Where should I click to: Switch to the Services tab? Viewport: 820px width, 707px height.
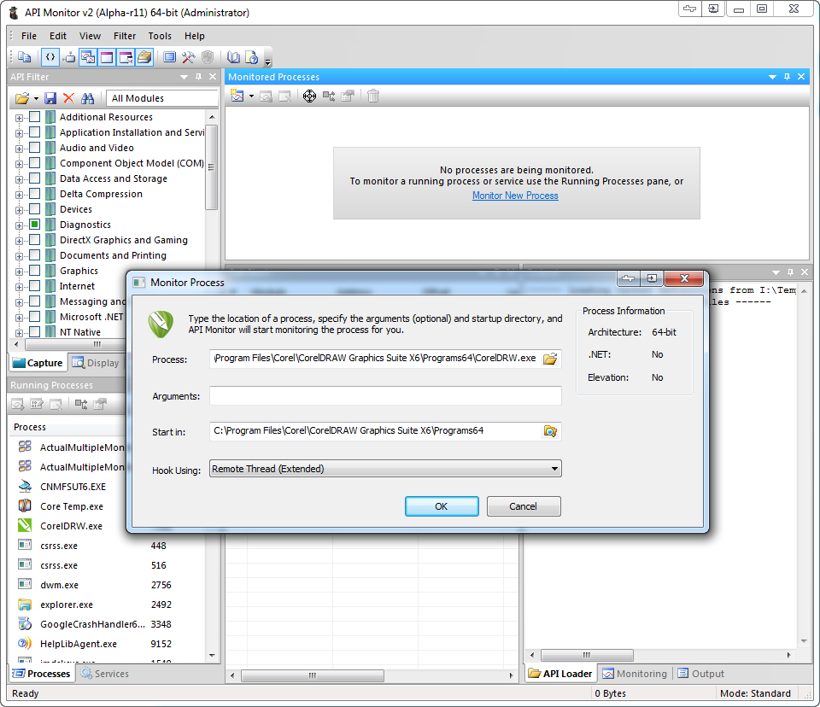(x=104, y=674)
